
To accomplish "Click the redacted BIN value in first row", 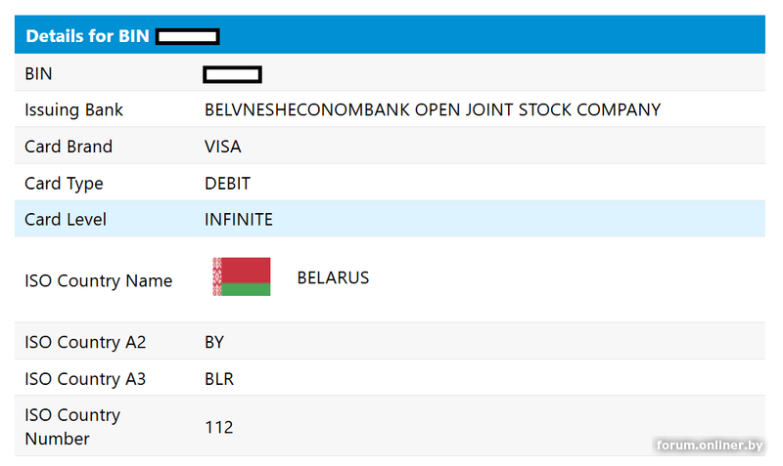I will pos(232,73).
